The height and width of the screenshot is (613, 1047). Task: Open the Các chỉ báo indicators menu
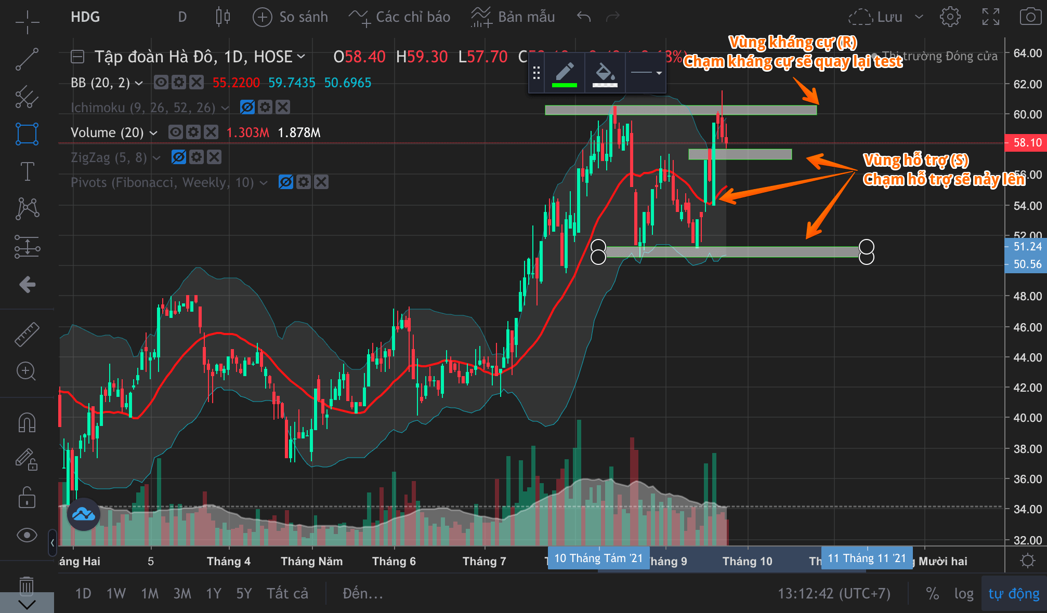399,17
